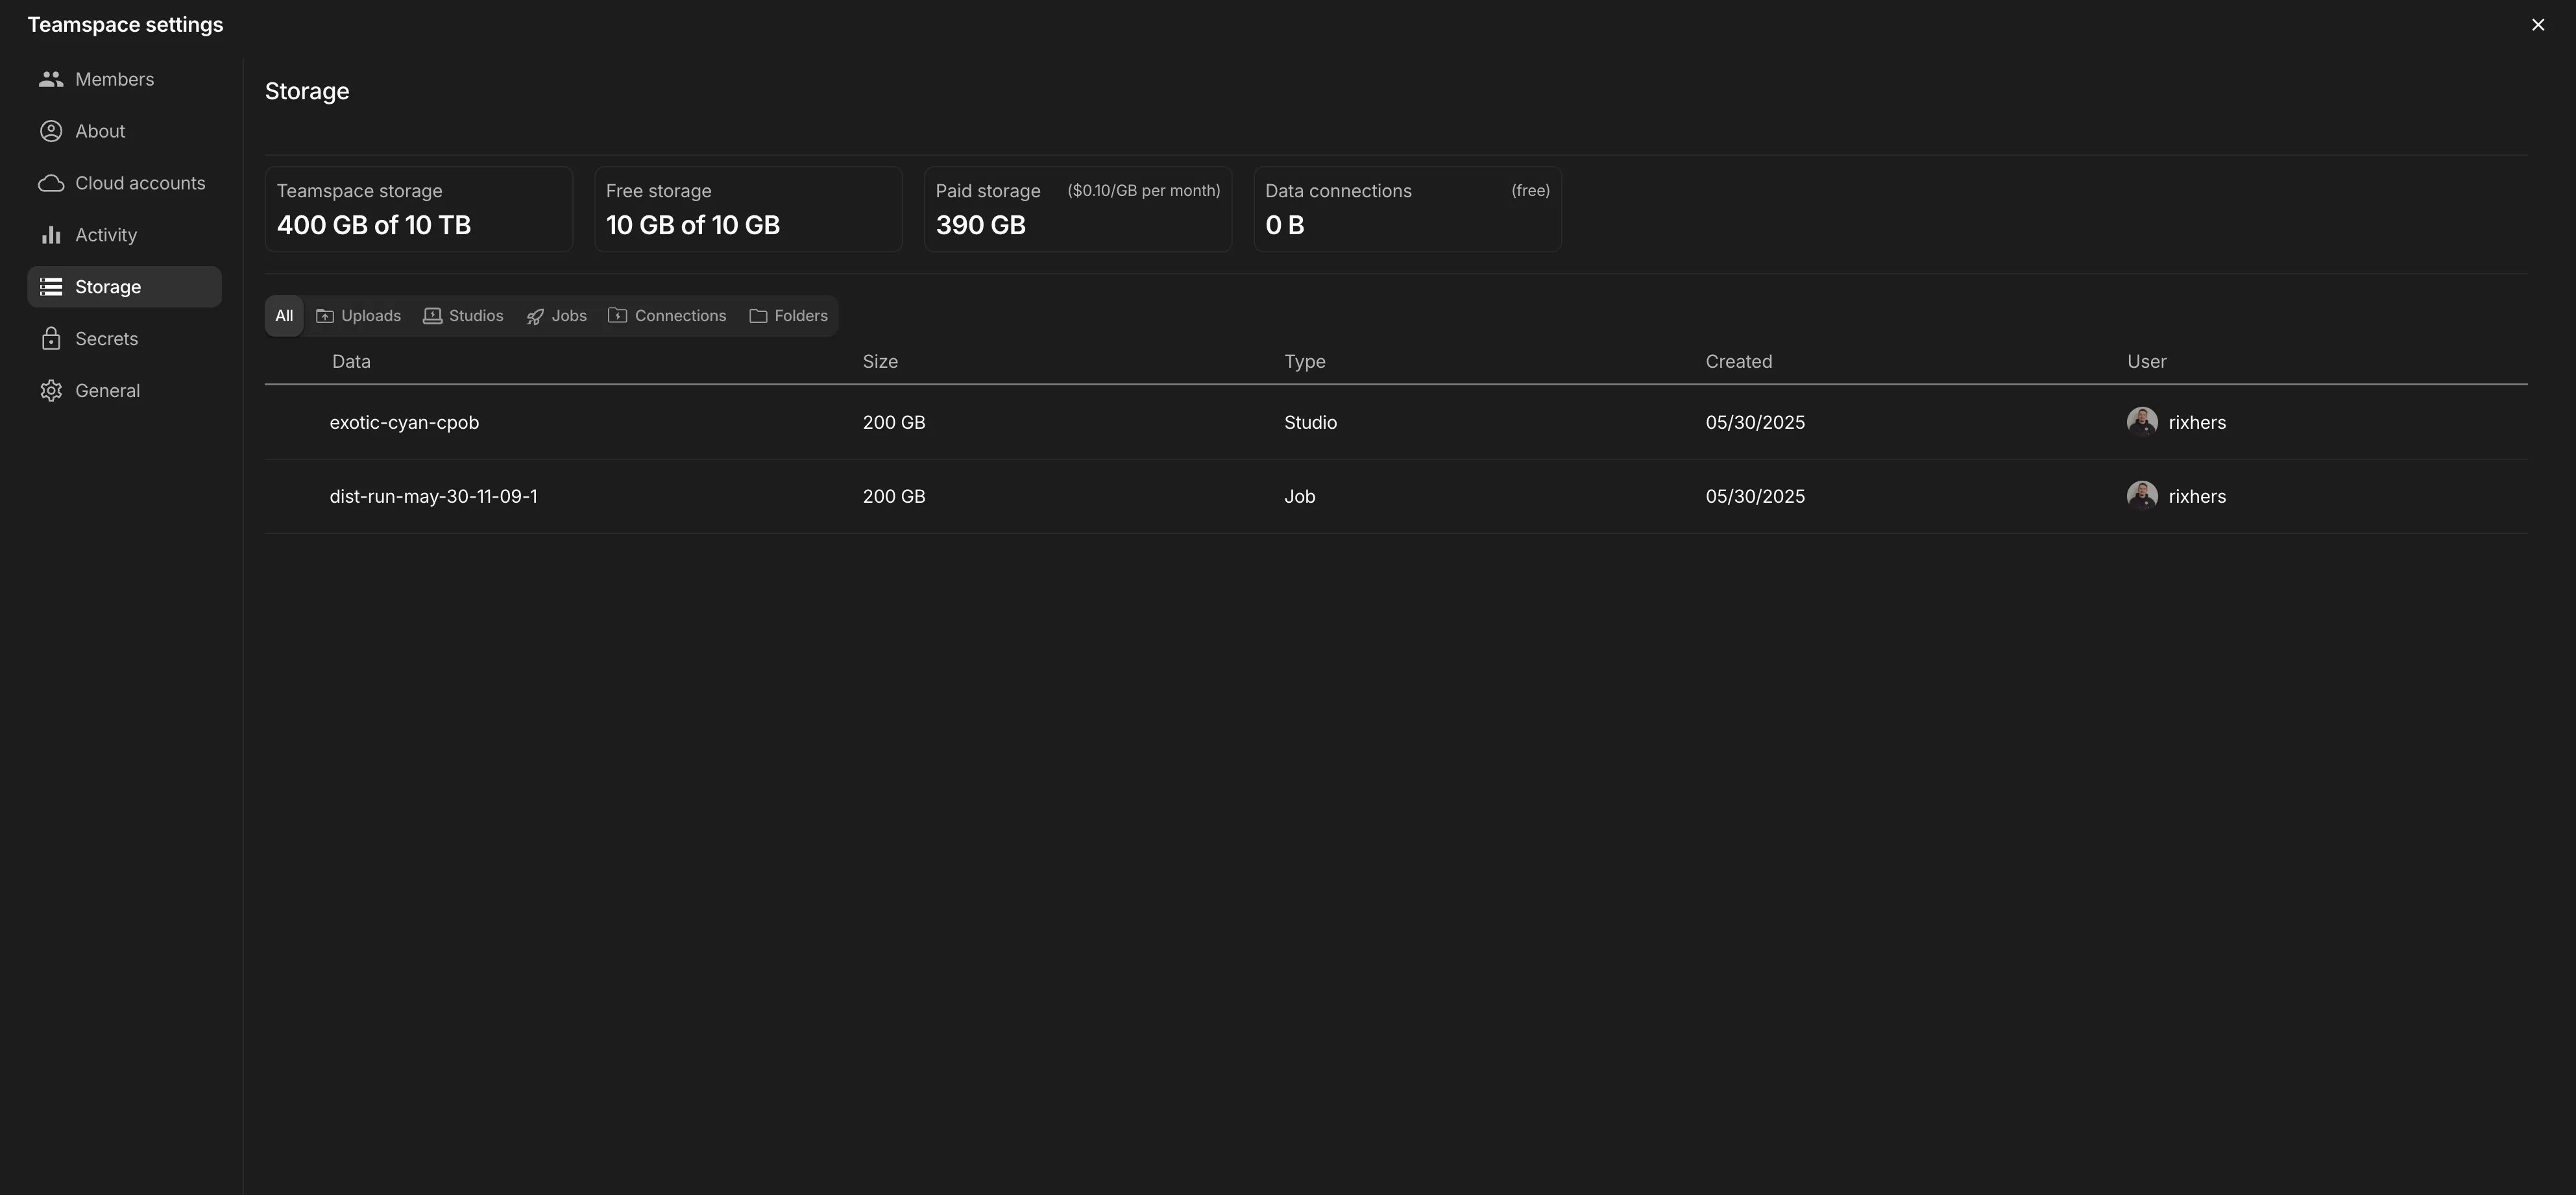
Task: Click the Studios laptop icon
Action: (x=432, y=316)
